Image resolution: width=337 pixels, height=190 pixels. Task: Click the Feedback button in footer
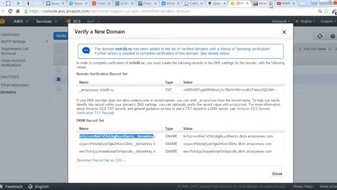12,186
